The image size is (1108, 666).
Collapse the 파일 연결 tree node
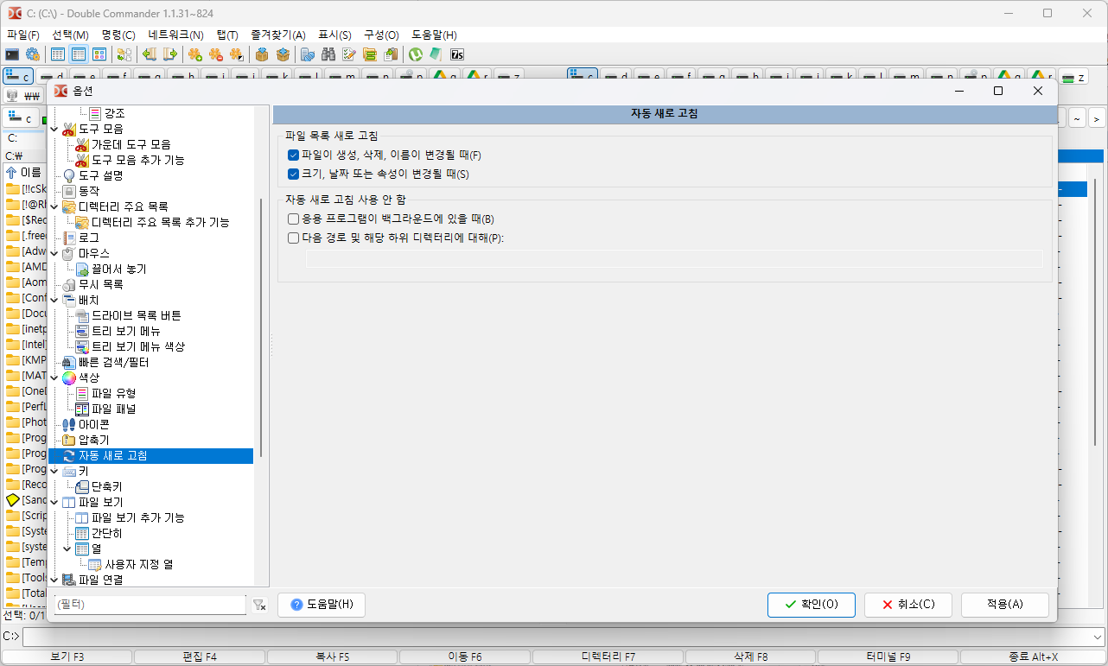[54, 580]
